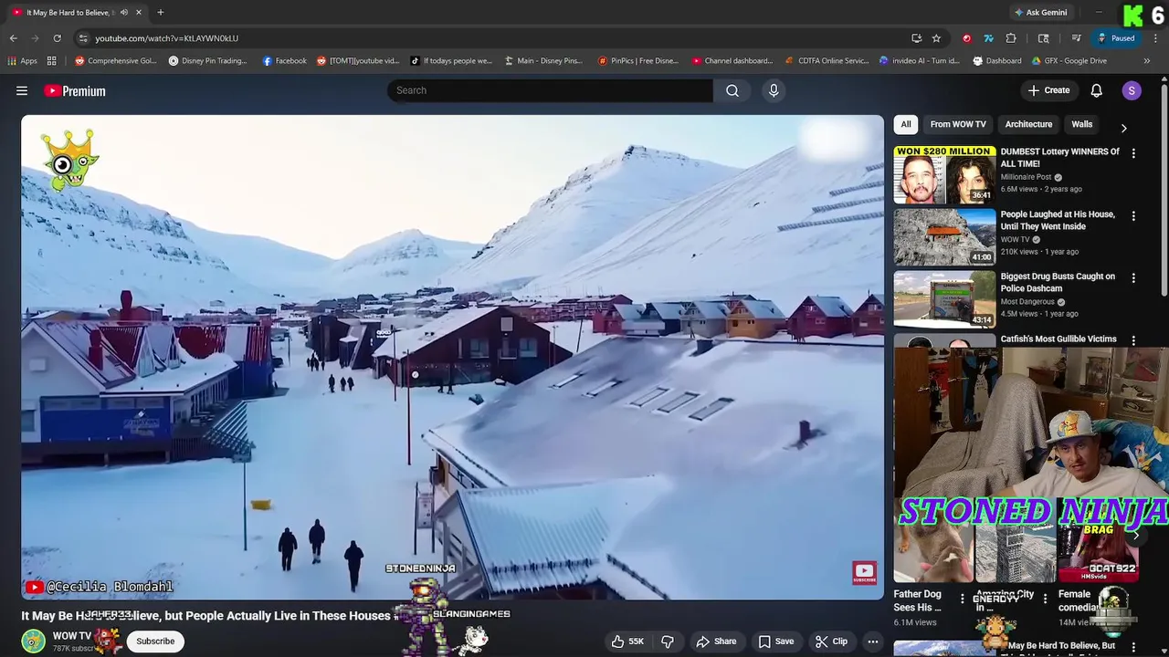The width and height of the screenshot is (1169, 657).
Task: Open the Disney Pin Trading bookmark
Action: [207, 61]
